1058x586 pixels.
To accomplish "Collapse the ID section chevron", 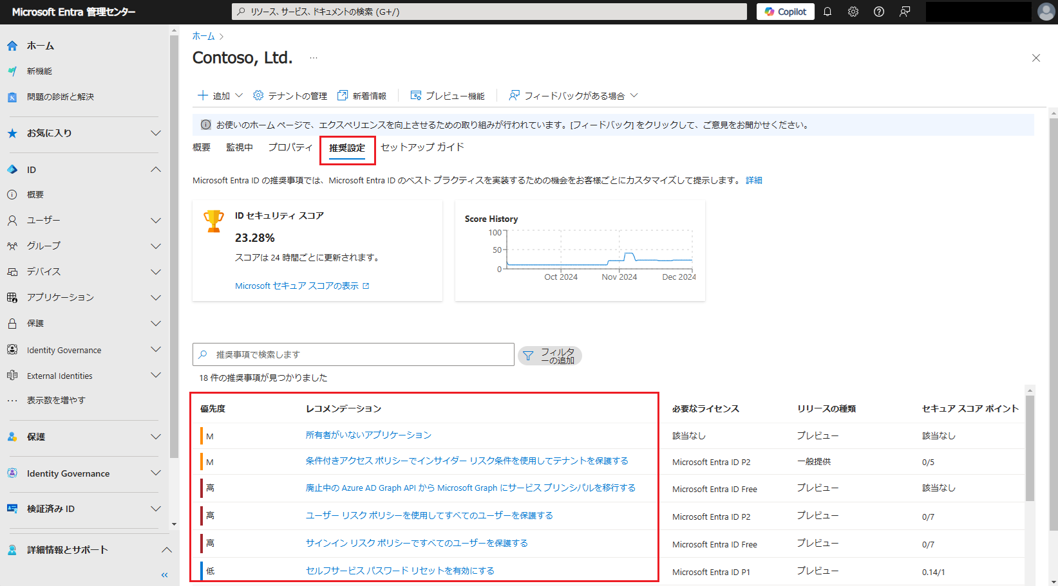I will click(x=156, y=170).
